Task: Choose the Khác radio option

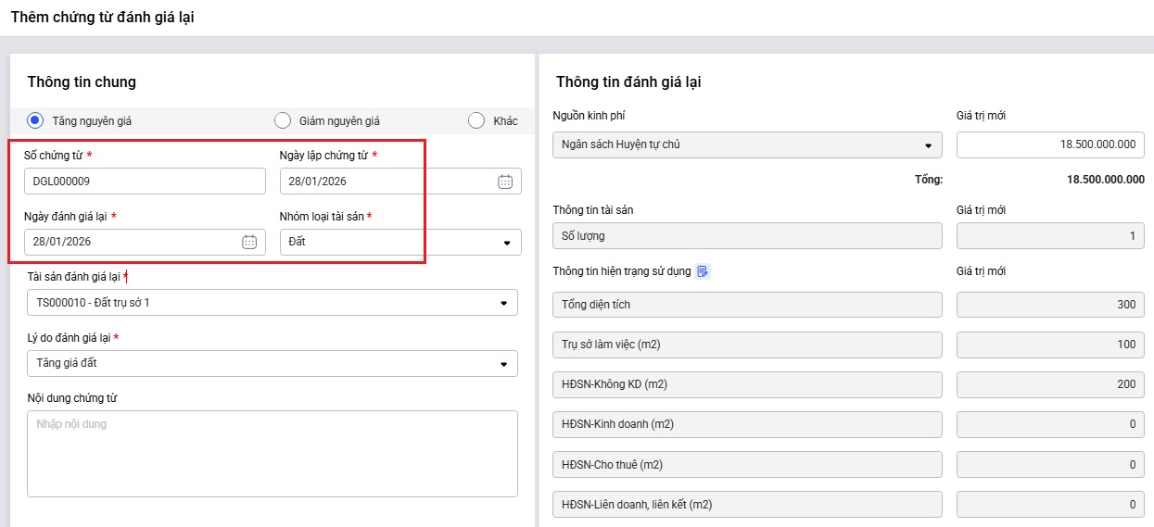Action: tap(476, 120)
